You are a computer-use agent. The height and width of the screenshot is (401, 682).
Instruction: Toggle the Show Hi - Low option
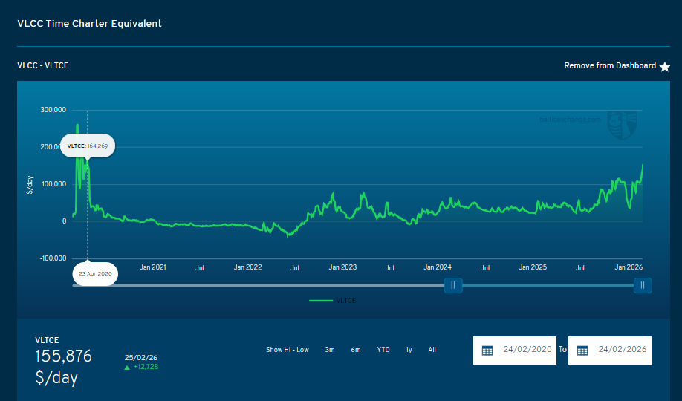(287, 350)
